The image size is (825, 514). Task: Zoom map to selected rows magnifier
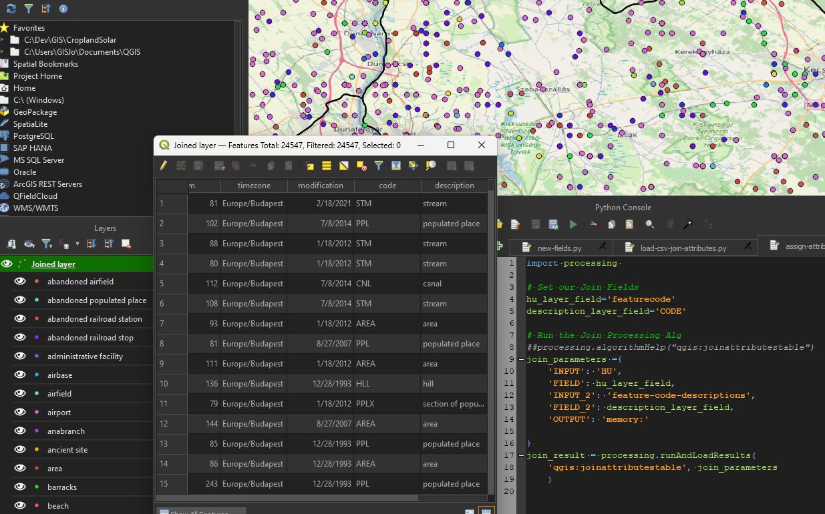[431, 166]
